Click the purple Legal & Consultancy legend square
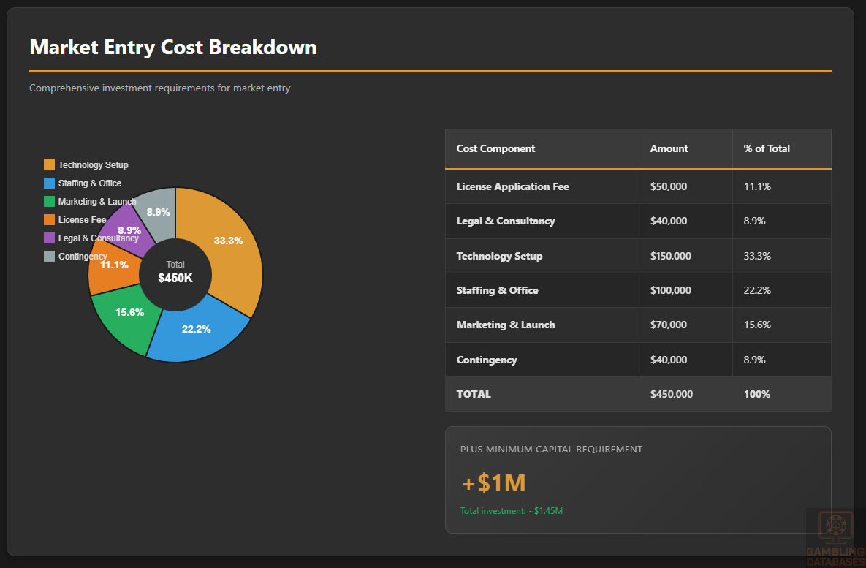866x568 pixels. pos(50,238)
